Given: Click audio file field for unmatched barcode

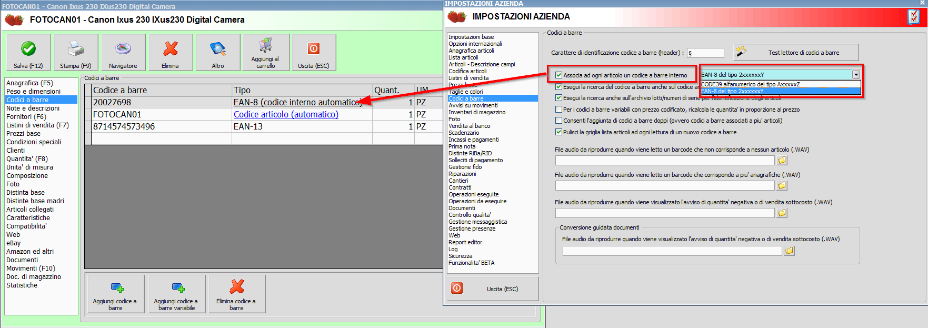Looking at the screenshot, I should (x=665, y=160).
